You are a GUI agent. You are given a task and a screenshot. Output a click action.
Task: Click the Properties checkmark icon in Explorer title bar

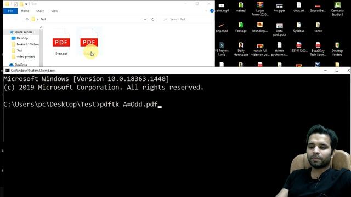click(x=16, y=4)
